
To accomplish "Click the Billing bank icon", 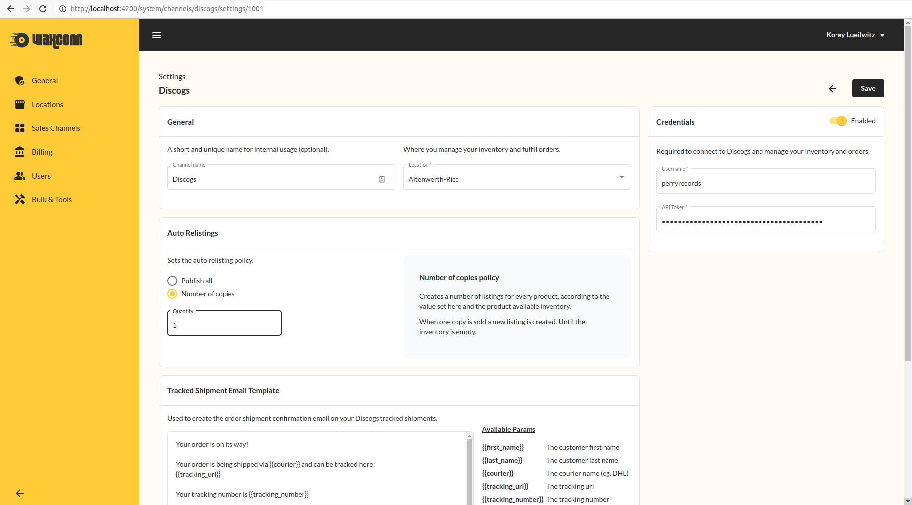I will [20, 152].
